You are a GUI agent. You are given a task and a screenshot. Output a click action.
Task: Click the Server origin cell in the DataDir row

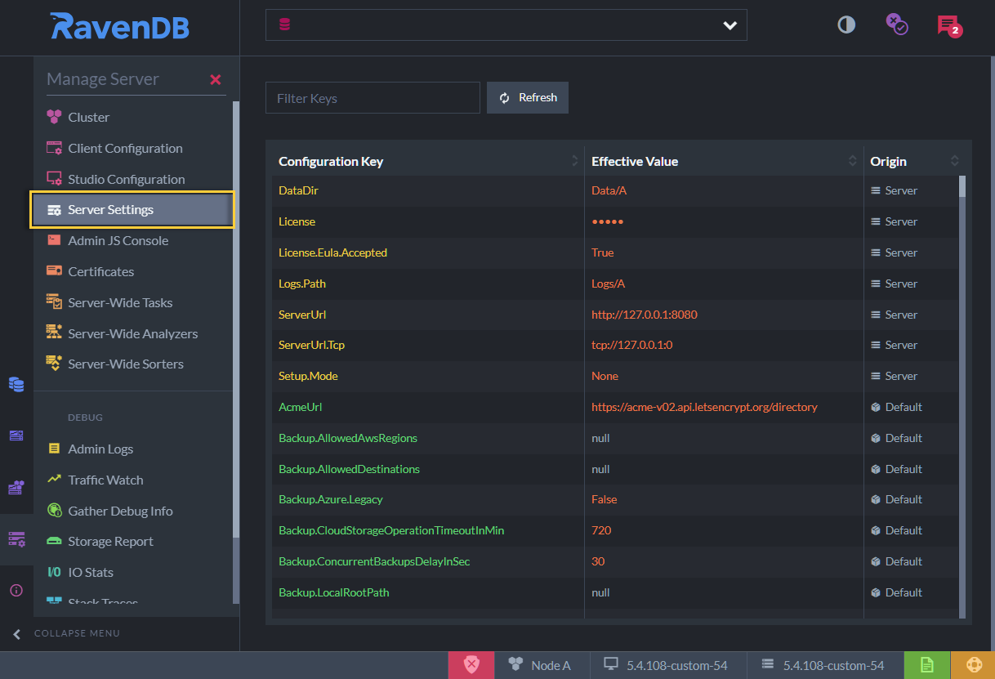tap(895, 190)
